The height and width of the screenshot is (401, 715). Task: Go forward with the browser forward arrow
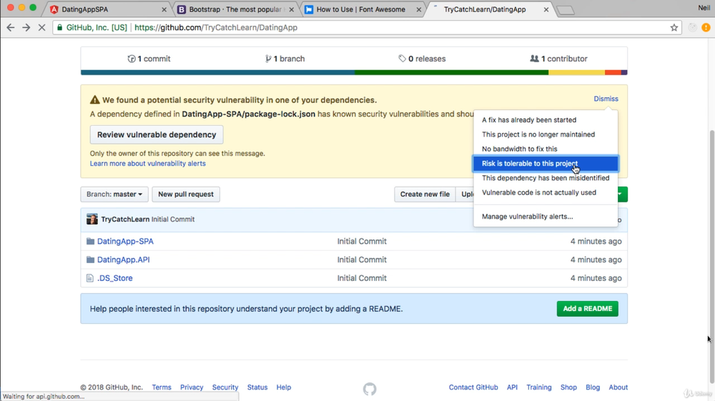(x=26, y=27)
